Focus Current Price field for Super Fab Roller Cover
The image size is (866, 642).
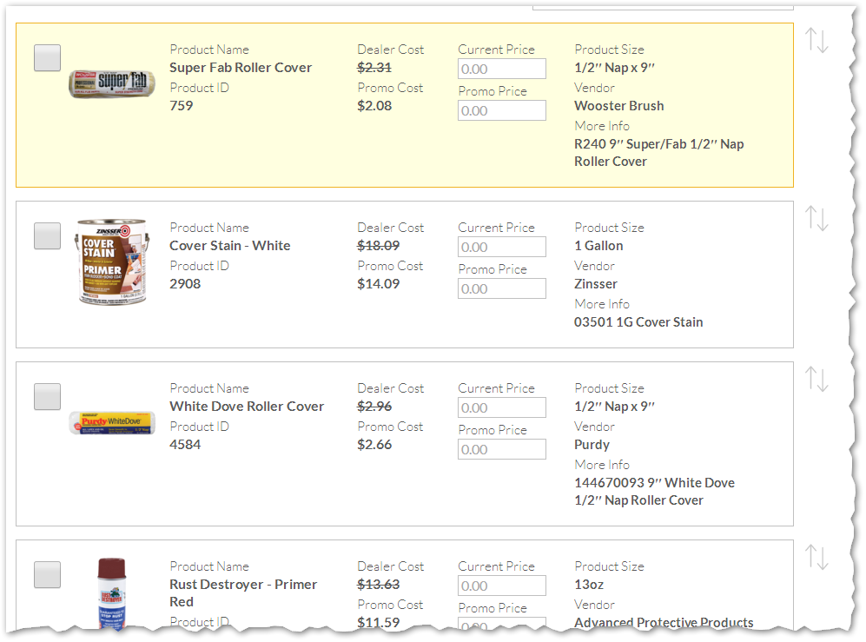[x=501, y=69]
